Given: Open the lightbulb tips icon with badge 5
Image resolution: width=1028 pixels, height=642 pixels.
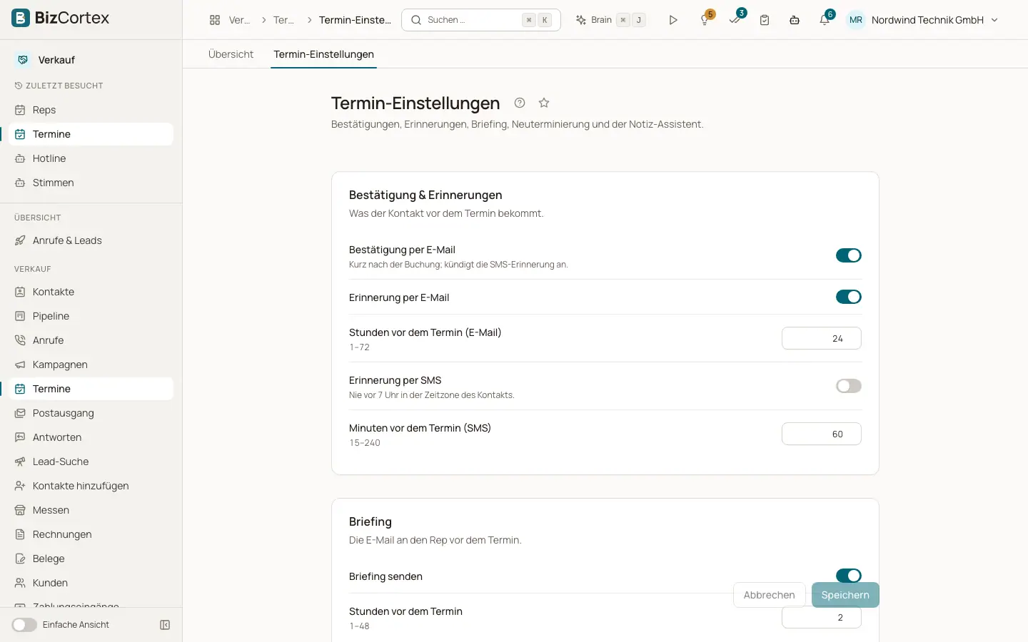Looking at the screenshot, I should point(705,20).
